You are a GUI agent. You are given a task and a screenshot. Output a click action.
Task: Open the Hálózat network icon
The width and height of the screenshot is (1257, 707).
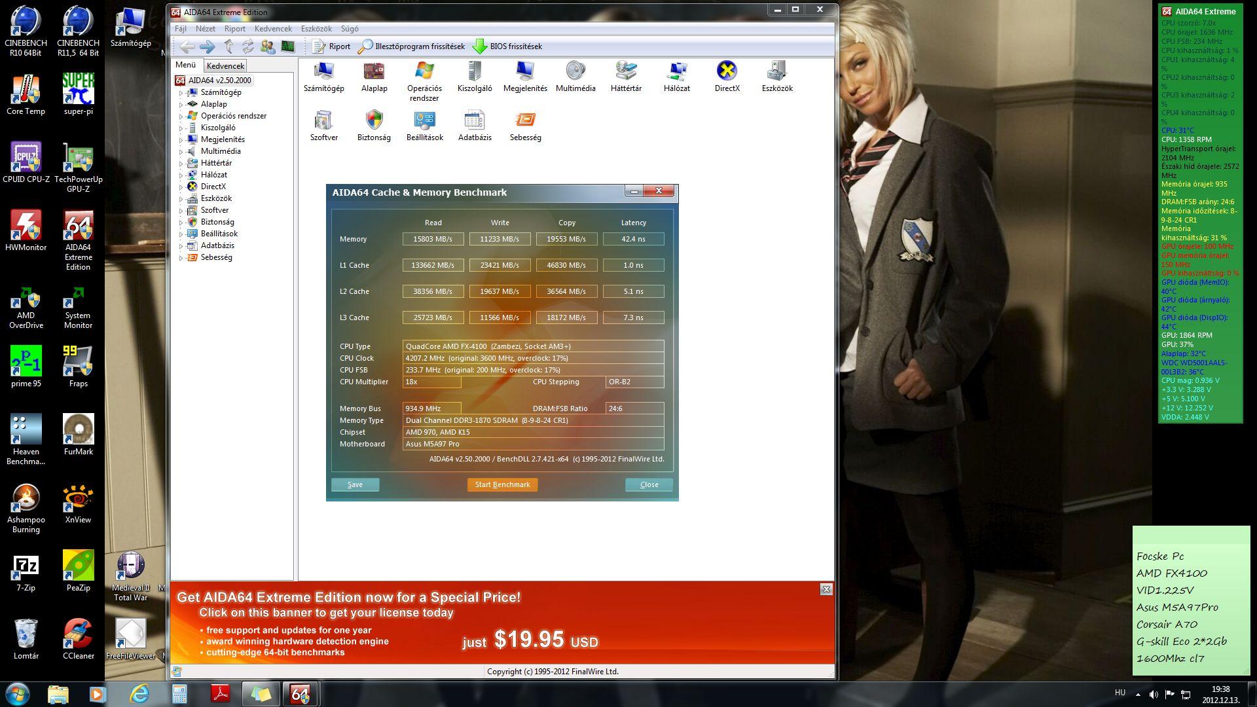pos(676,77)
